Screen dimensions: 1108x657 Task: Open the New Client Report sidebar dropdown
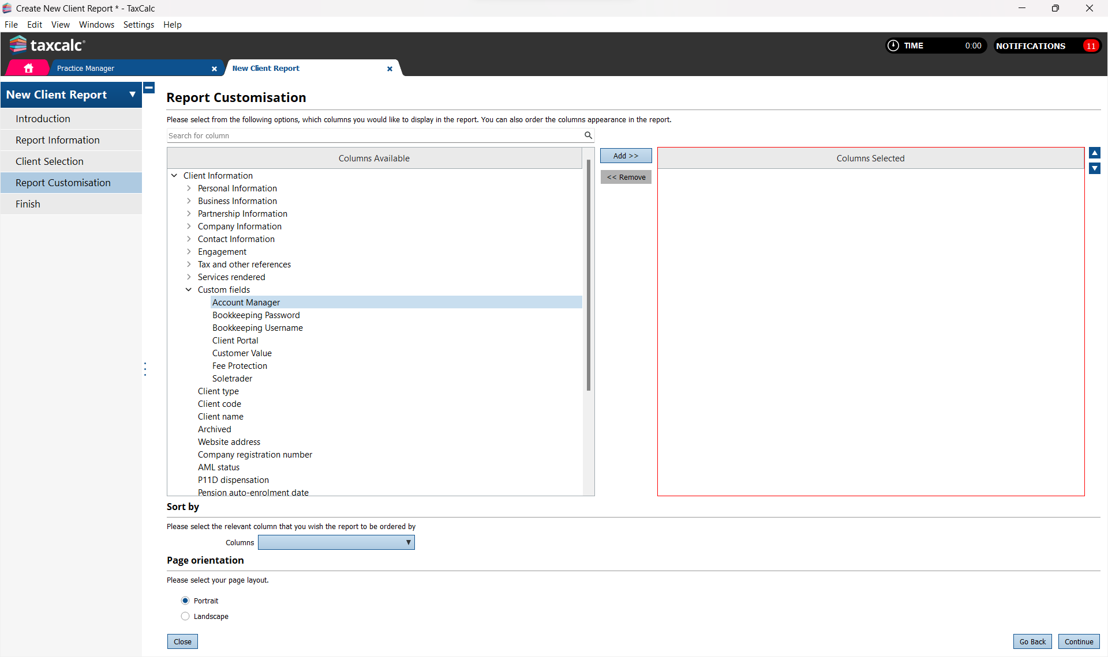[132, 95]
